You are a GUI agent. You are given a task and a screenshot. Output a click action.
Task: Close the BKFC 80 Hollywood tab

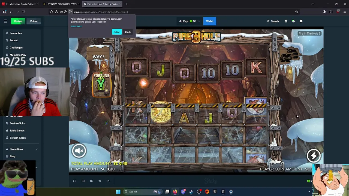pos(79,4)
